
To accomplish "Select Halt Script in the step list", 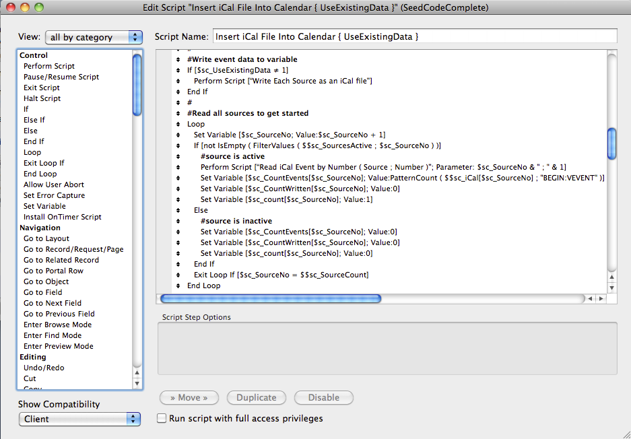I will pyautogui.click(x=42, y=98).
